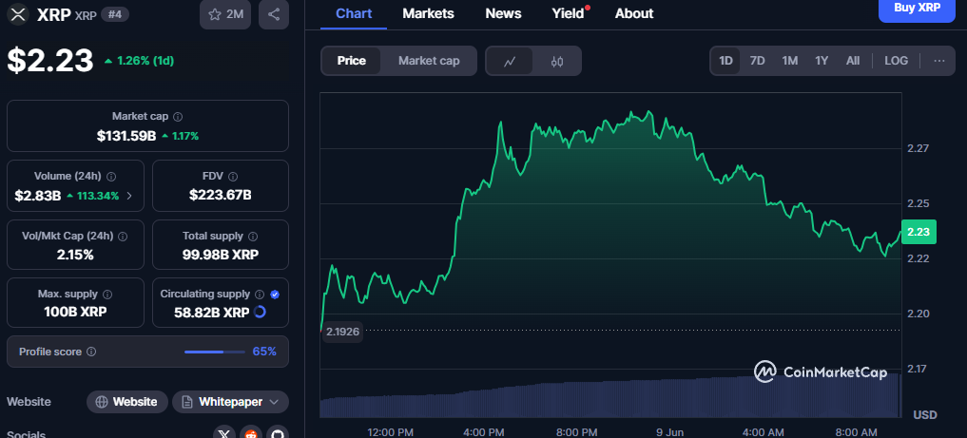Set chart range to 1D

(725, 61)
